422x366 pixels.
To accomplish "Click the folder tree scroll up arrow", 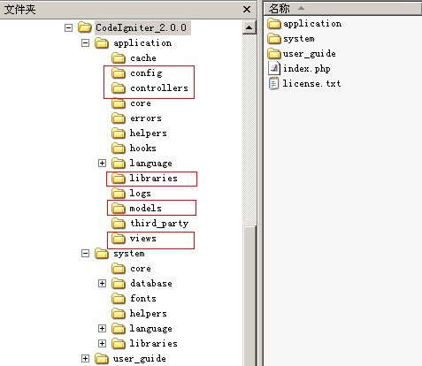I will point(249,27).
